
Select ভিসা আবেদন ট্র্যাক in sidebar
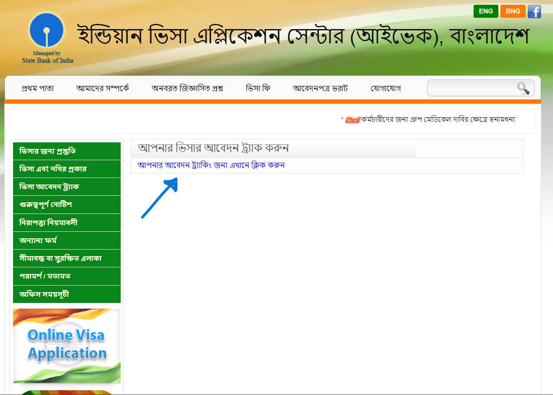[x=67, y=187]
